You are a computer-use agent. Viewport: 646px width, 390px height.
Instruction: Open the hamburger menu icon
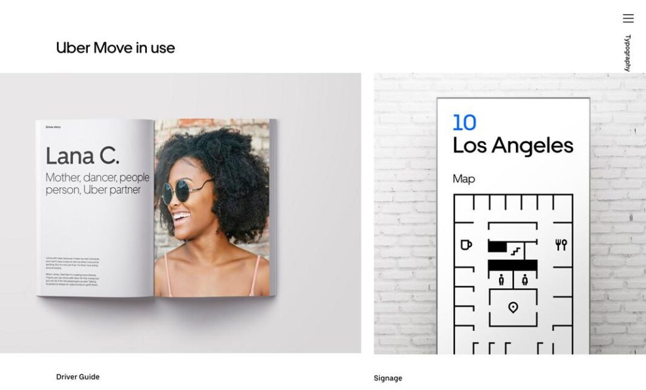628,18
